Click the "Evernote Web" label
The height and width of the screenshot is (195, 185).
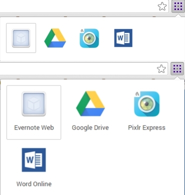pyautogui.click(x=34, y=127)
